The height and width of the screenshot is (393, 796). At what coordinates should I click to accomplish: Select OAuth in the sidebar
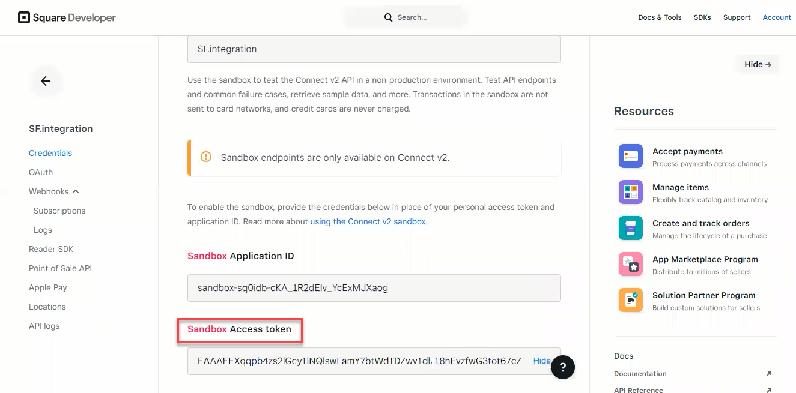point(41,172)
